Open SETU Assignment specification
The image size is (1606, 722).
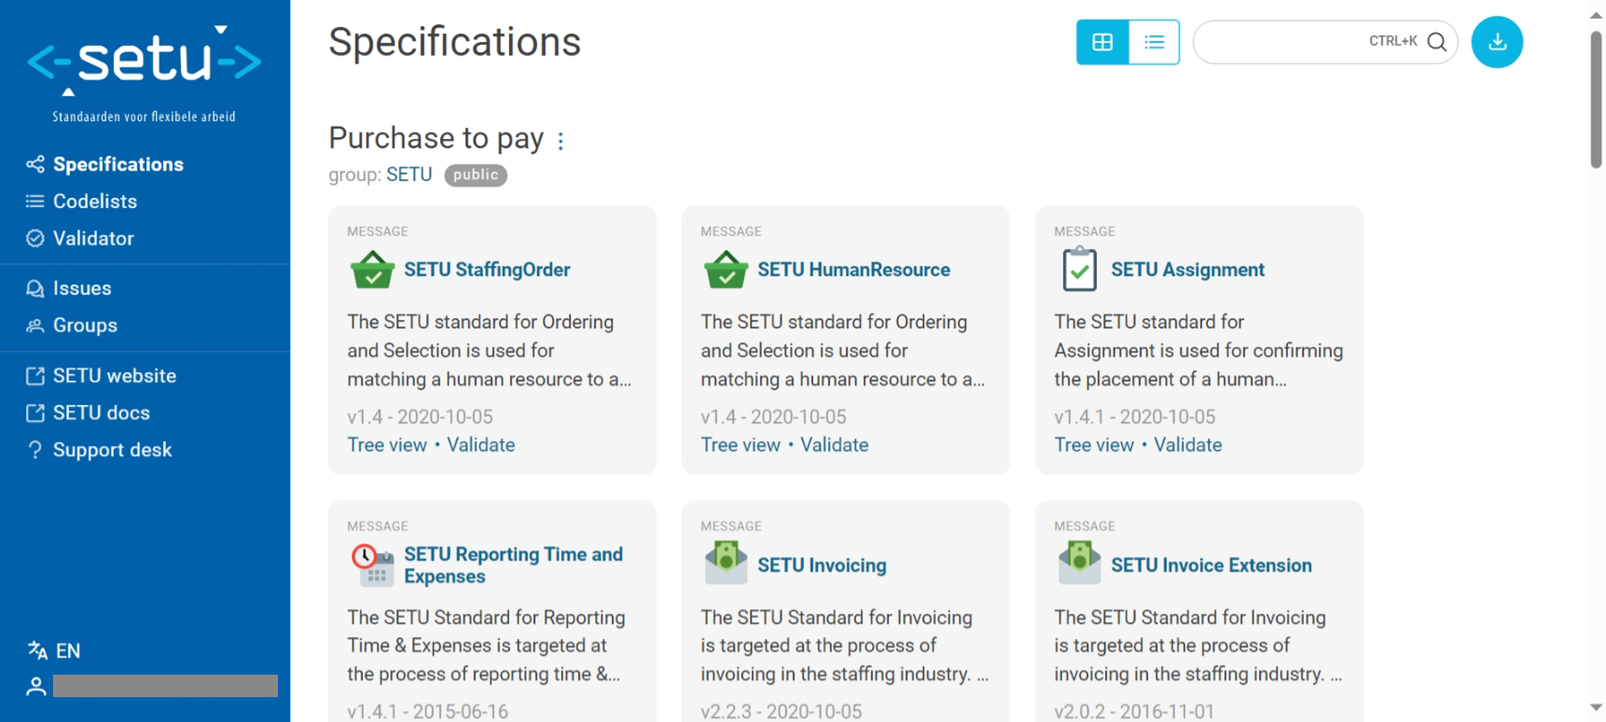[1188, 269]
